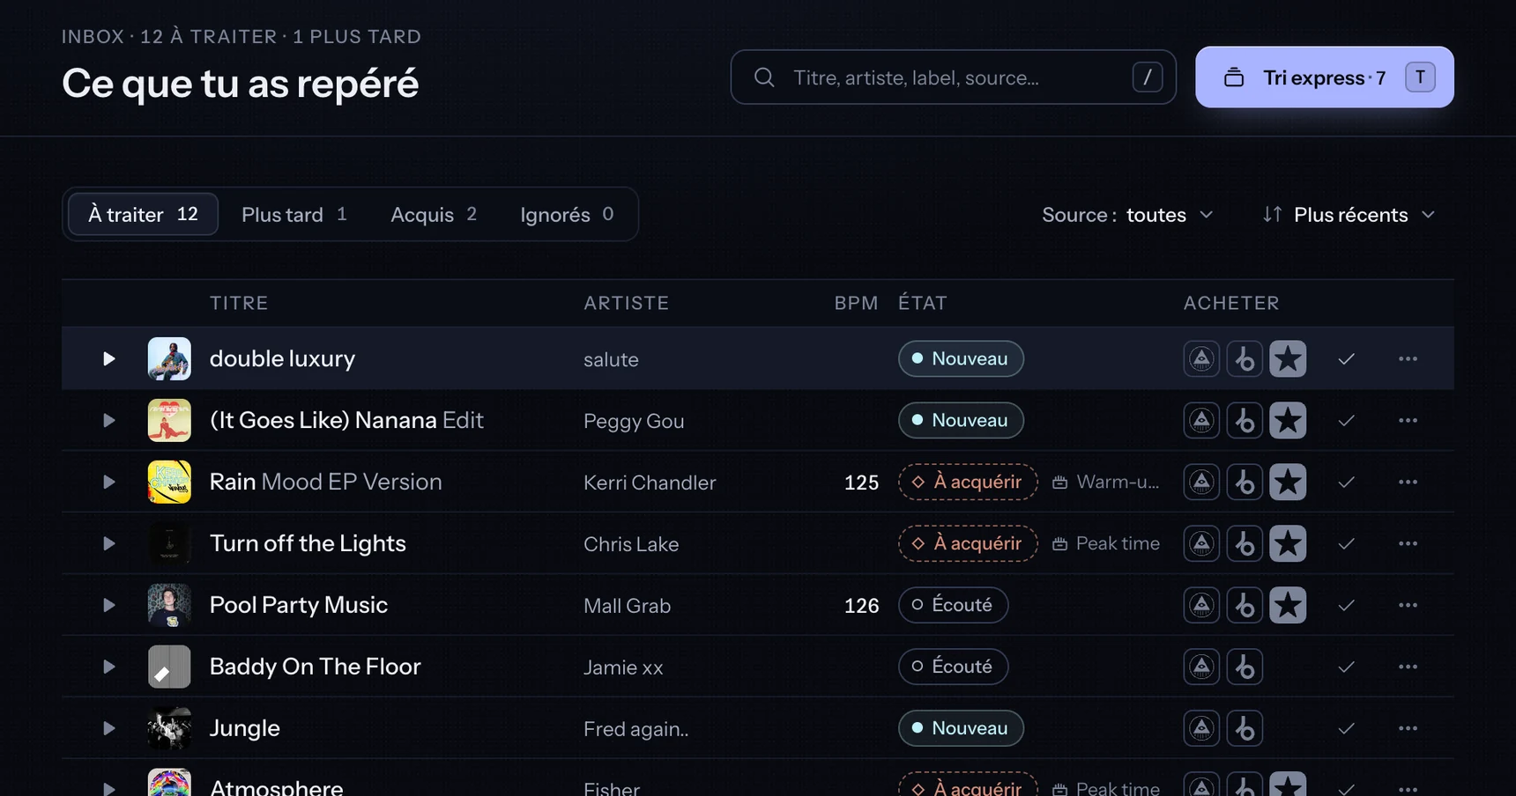This screenshot has height=796, width=1516.
Task: Click star store icon for Rain
Action: [x=1288, y=482]
